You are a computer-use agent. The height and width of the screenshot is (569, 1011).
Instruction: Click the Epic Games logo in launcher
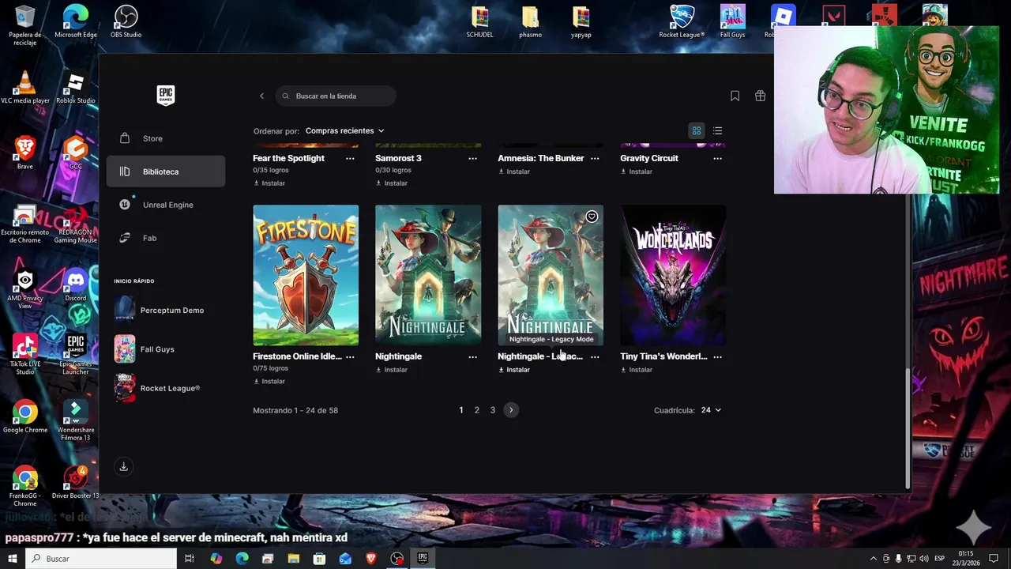pos(165,96)
